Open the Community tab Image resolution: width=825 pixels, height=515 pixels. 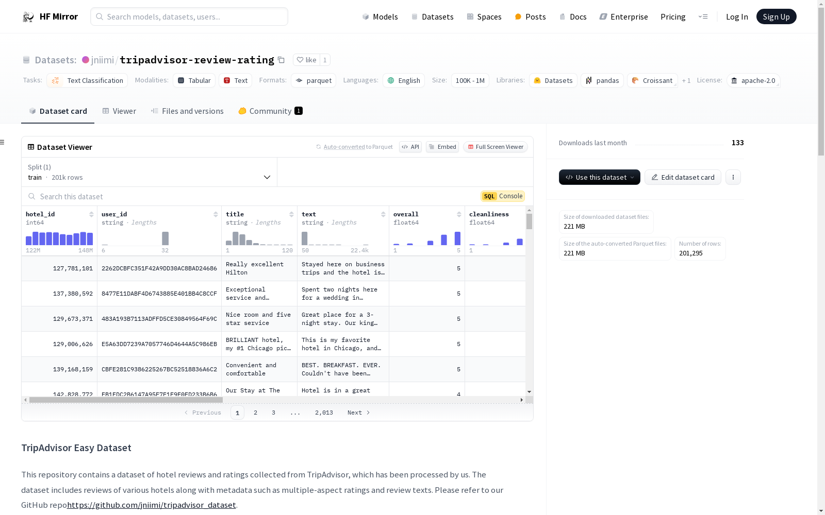coord(270,111)
